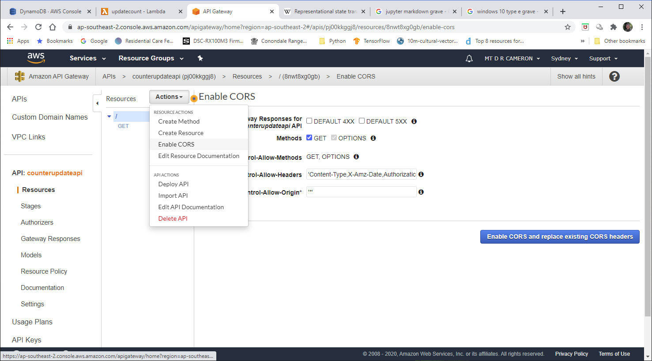Open the Sydney region selector
Image resolution: width=652 pixels, height=361 pixels.
[x=565, y=58]
